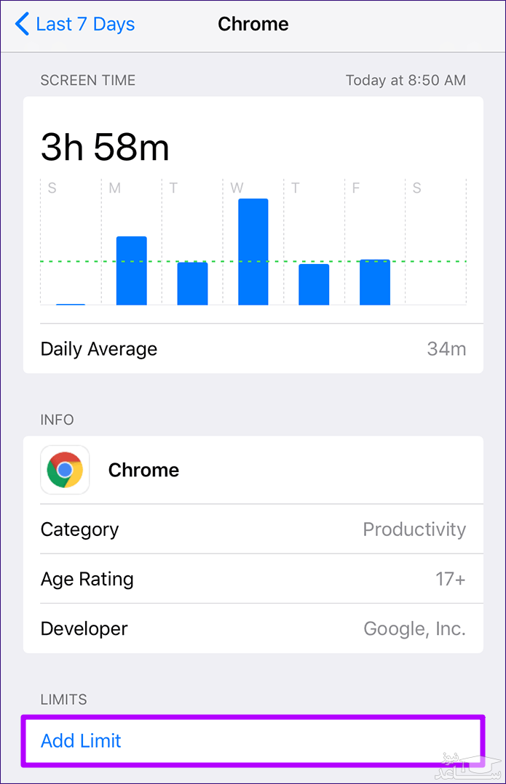Tap Sunday's small usage bar

[x=71, y=303]
